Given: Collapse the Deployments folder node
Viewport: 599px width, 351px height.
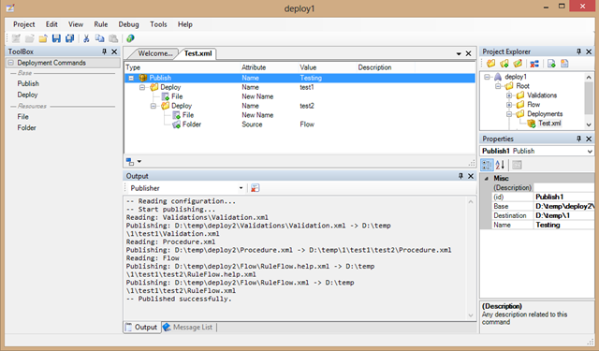Looking at the screenshot, I should [x=509, y=114].
